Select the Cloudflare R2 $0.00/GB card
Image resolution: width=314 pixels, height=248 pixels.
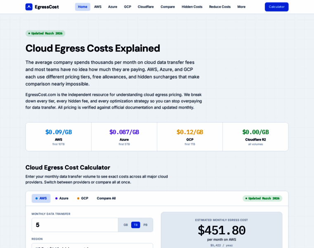(255, 137)
